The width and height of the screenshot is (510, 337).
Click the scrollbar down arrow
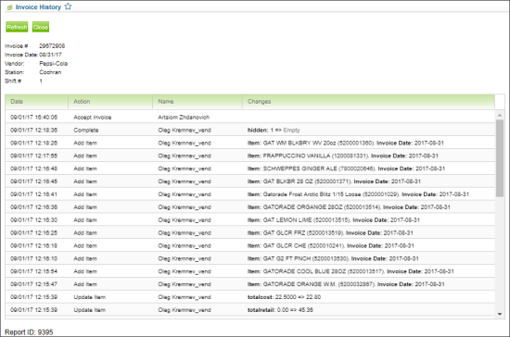pyautogui.click(x=500, y=314)
